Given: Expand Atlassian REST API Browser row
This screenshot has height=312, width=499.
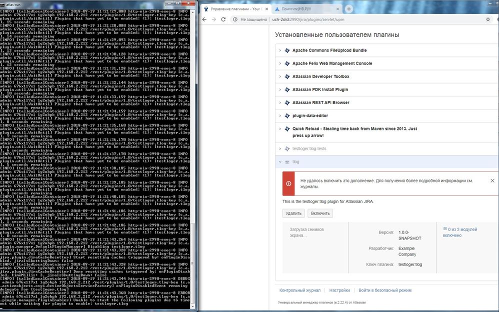Looking at the screenshot, I should (280, 102).
